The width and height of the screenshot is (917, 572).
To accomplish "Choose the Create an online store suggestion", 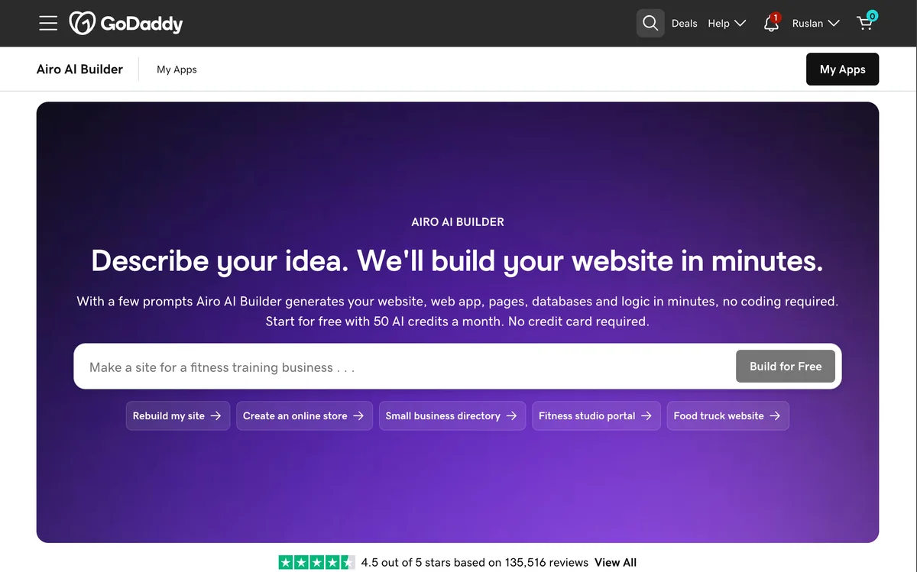I will coord(304,416).
